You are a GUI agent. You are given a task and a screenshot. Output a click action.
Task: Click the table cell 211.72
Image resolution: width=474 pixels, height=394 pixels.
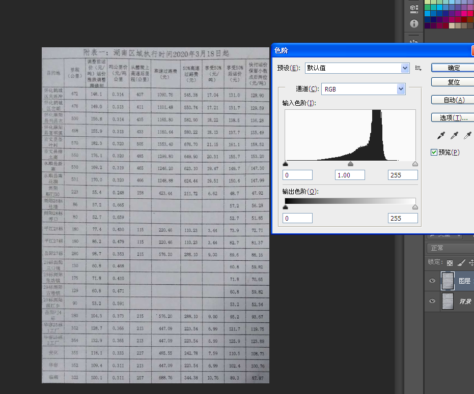(191, 193)
